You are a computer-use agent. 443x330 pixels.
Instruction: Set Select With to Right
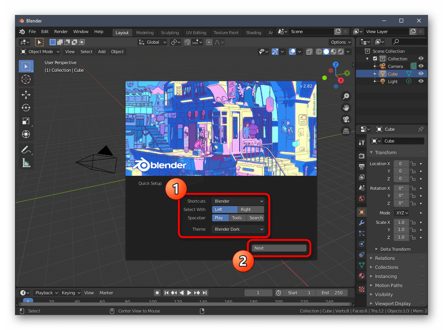251,209
